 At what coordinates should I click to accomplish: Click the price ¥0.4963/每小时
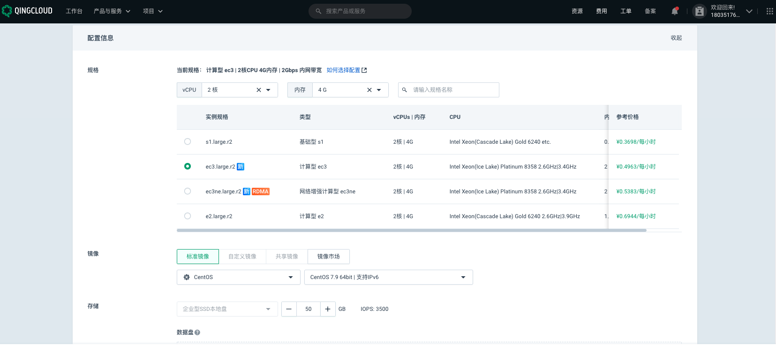[636, 167]
